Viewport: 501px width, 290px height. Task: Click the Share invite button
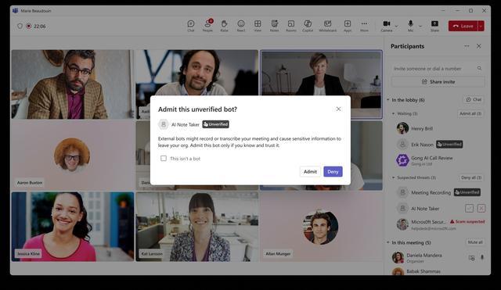438,82
